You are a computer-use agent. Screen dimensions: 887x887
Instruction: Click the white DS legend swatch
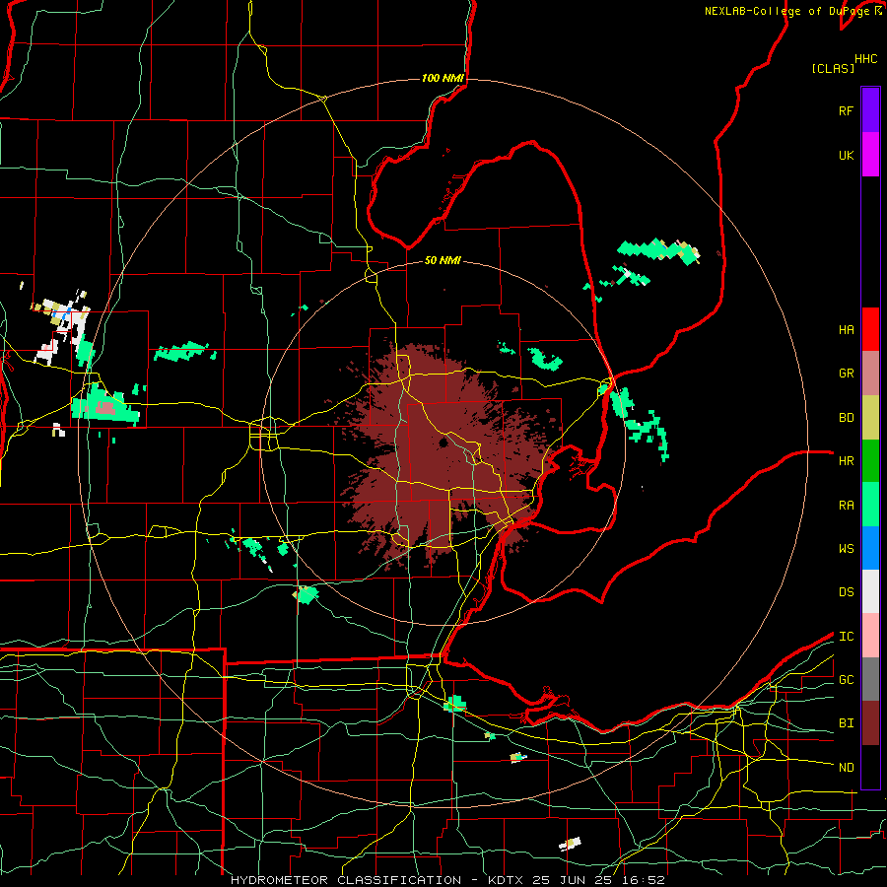870,591
